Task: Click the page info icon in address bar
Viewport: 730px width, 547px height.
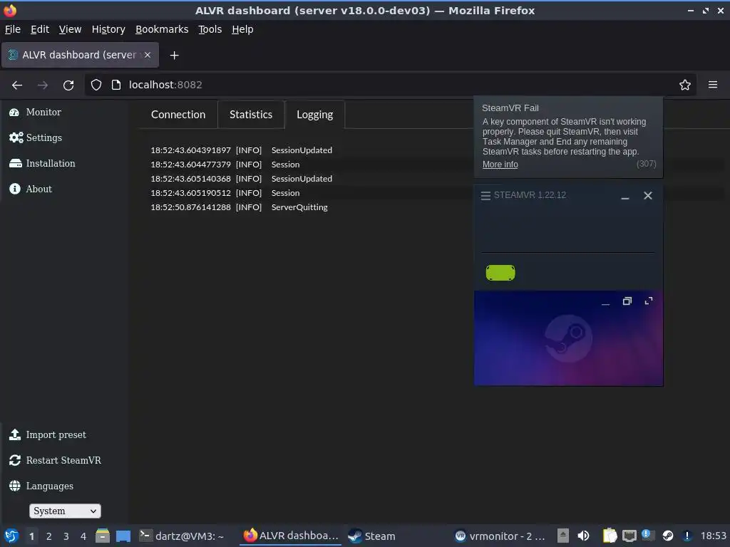Action: pos(116,85)
